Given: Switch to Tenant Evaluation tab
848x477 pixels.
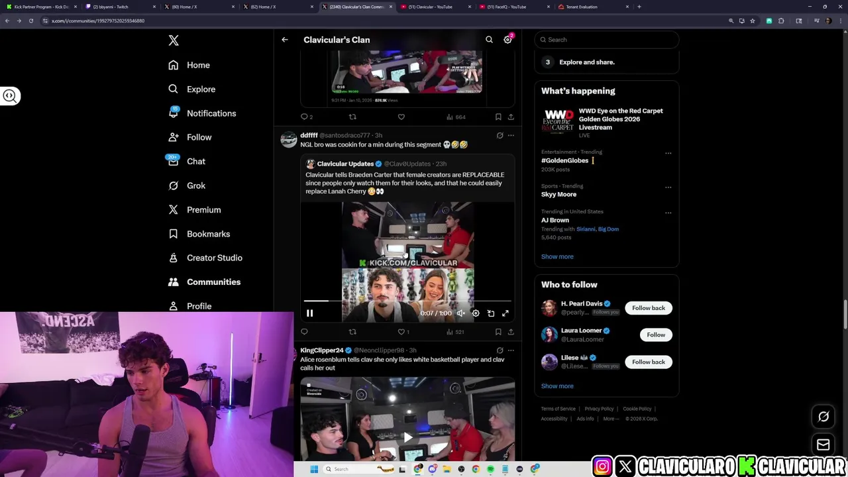Looking at the screenshot, I should 592,7.
